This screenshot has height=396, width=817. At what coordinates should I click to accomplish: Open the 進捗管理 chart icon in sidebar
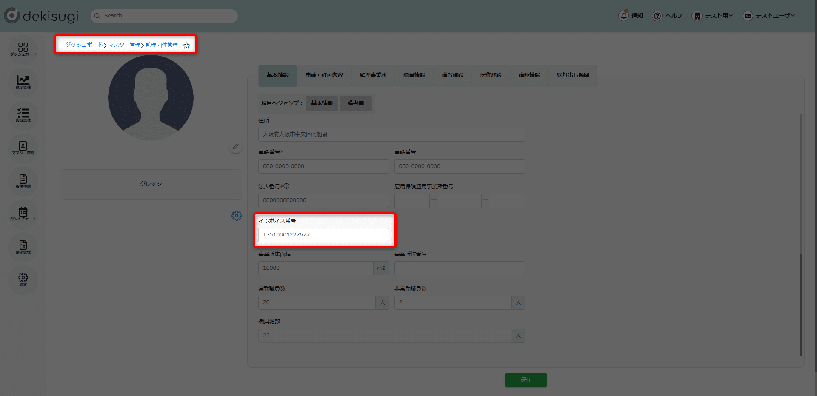point(23,82)
